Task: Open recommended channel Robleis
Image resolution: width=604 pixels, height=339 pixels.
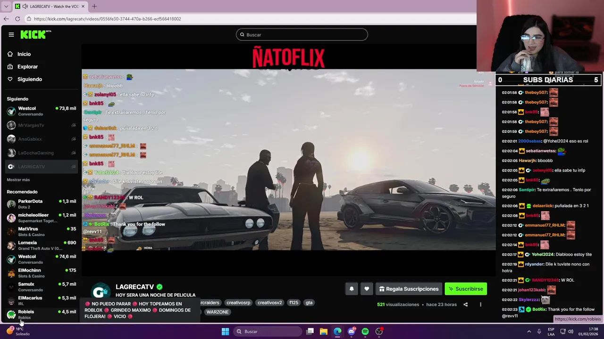Action: coord(42,315)
